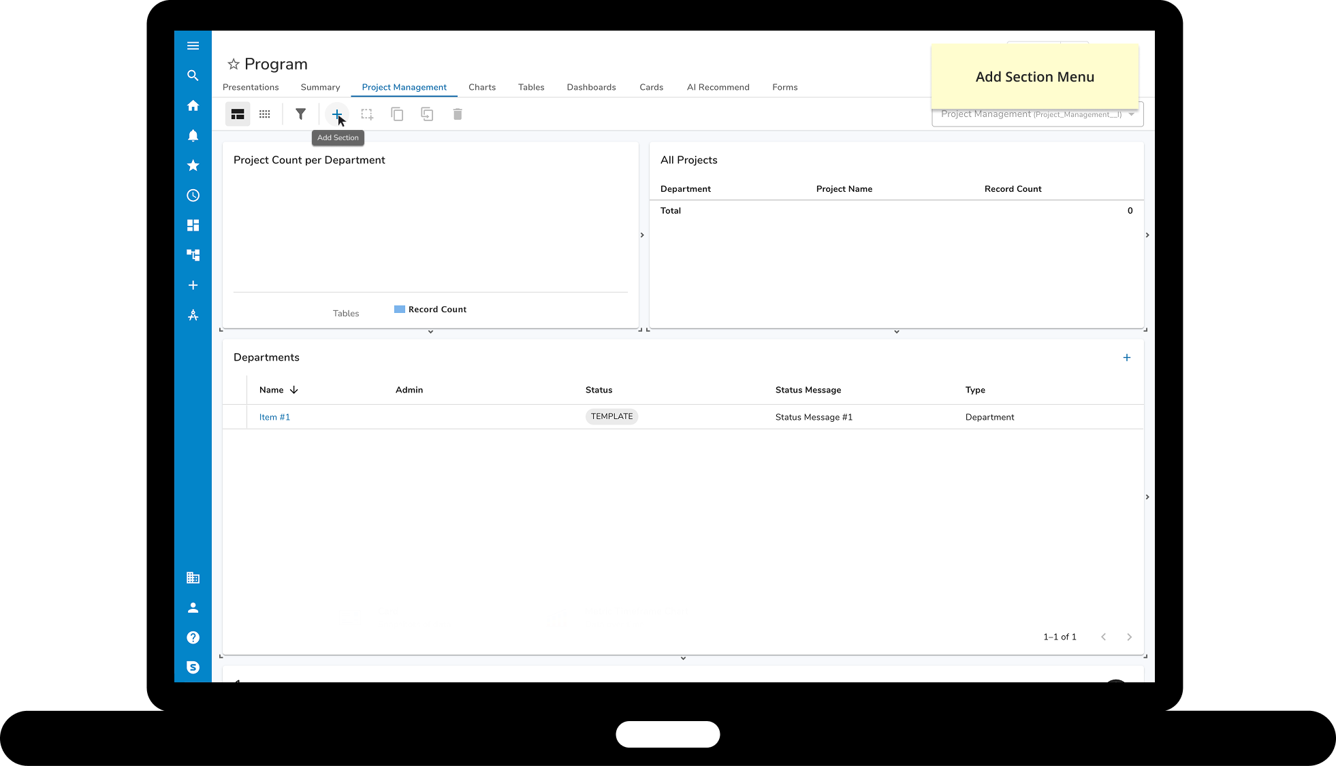Switch to grid dots view icon

point(265,114)
